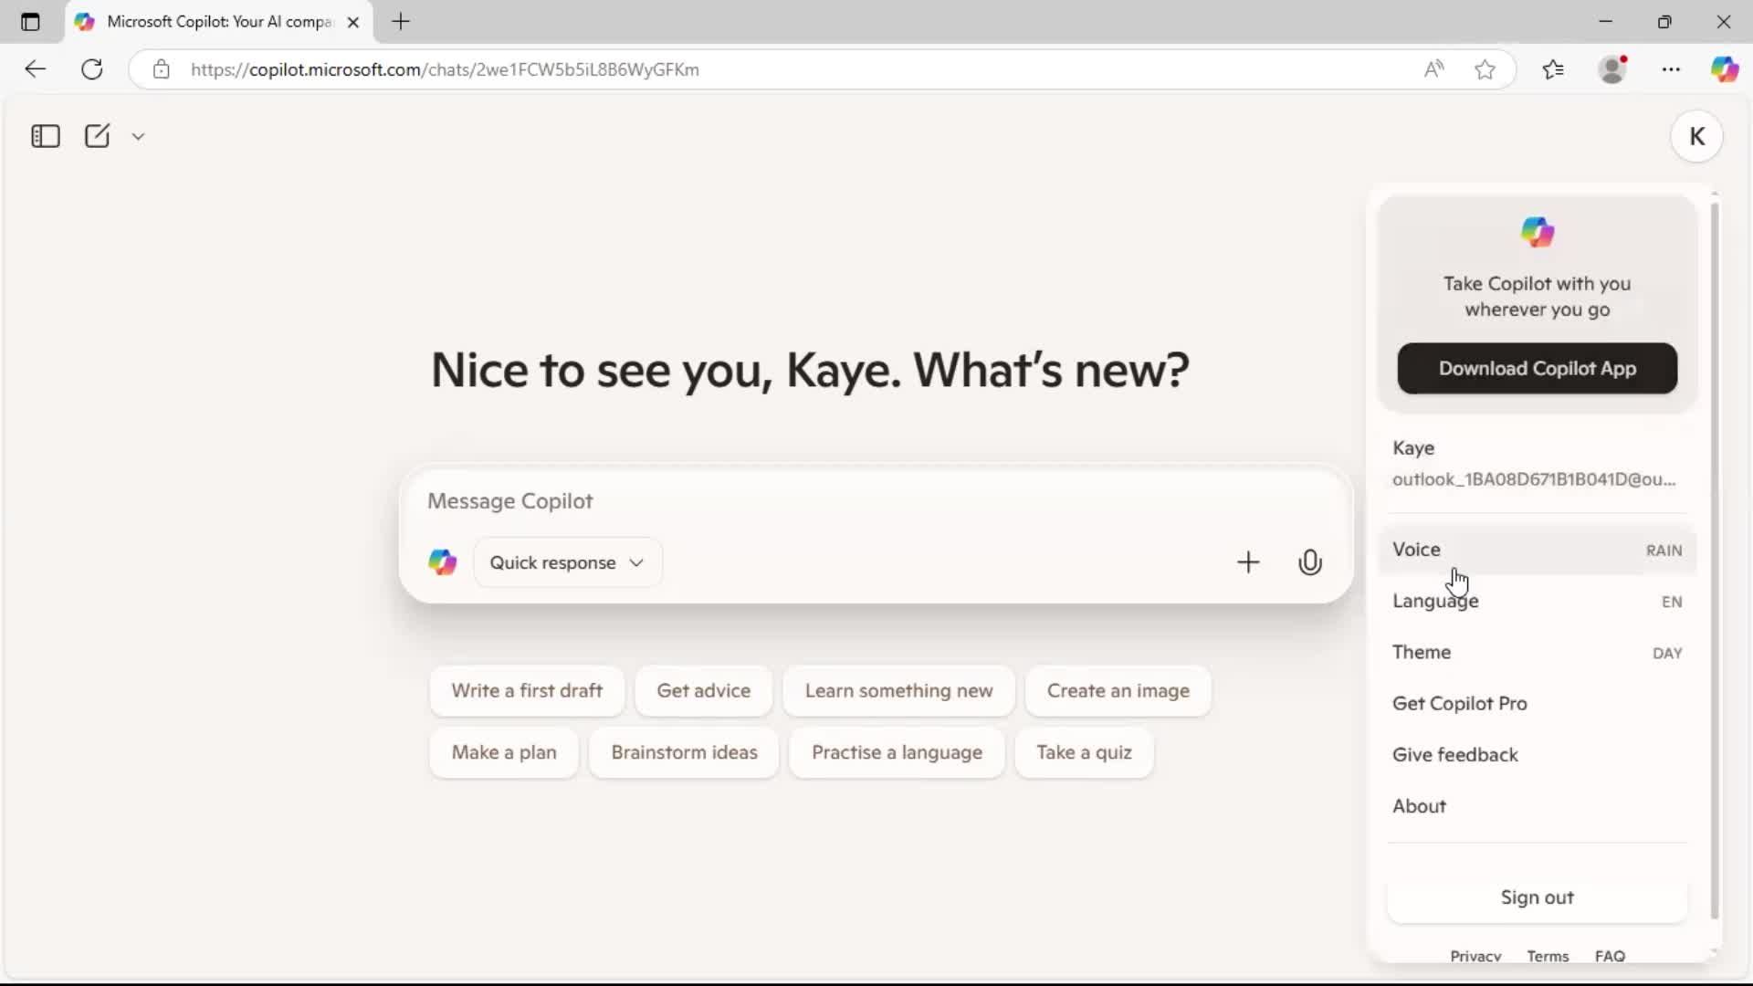The image size is (1753, 986).
Task: Open the Voice setting menu item
Action: pyautogui.click(x=1537, y=550)
